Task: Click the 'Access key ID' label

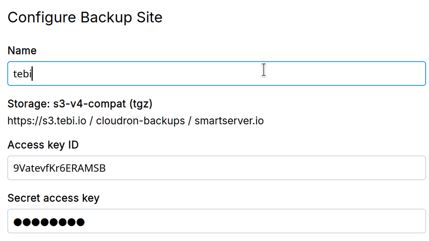Action: pyautogui.click(x=43, y=145)
